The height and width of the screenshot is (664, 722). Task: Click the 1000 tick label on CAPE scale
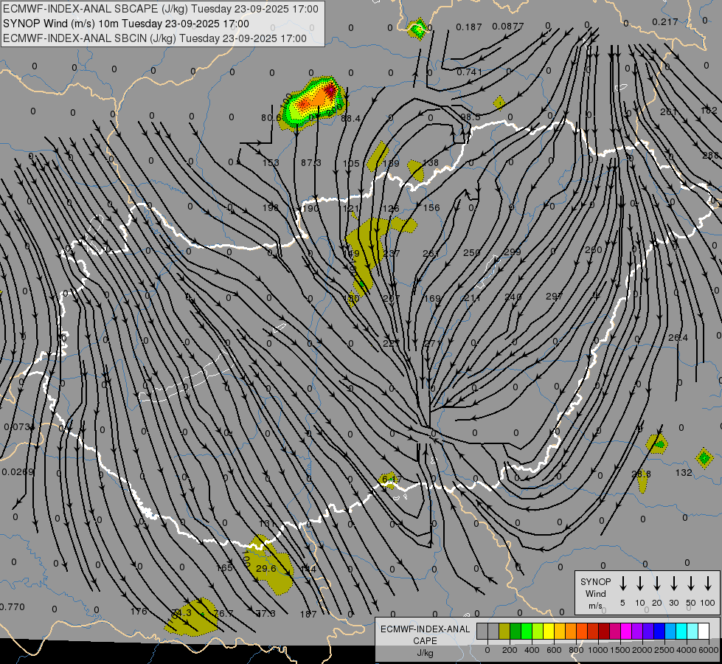(598, 650)
